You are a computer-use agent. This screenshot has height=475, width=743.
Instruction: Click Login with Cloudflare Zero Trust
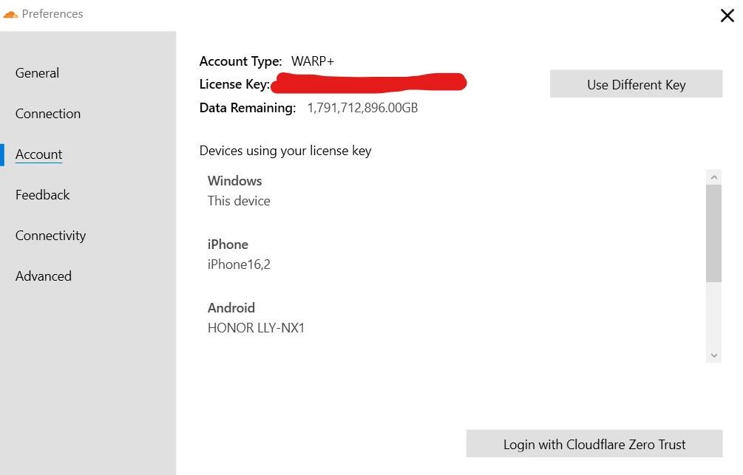(x=594, y=444)
